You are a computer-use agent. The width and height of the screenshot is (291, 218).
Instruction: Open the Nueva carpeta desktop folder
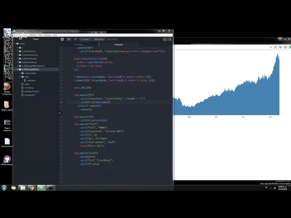(7, 106)
